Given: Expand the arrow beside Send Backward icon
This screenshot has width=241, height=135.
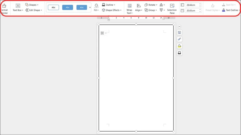Looking at the screenshot, I should (x=164, y=10).
